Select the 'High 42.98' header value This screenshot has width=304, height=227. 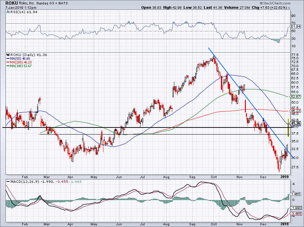pyautogui.click(x=172, y=7)
